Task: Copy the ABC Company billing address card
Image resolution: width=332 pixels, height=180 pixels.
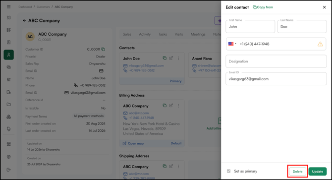Action: tap(165, 106)
